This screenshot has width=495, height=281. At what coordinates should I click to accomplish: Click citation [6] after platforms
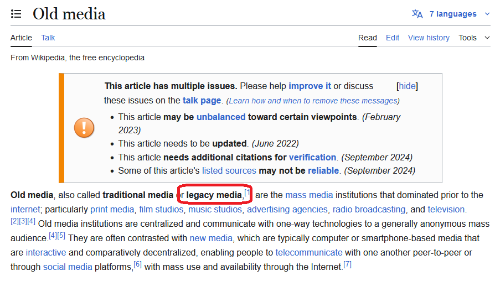click(x=138, y=264)
